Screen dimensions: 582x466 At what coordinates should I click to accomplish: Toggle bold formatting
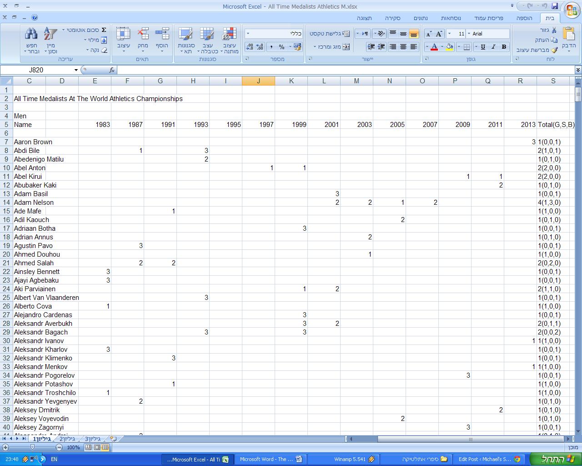tap(504, 47)
